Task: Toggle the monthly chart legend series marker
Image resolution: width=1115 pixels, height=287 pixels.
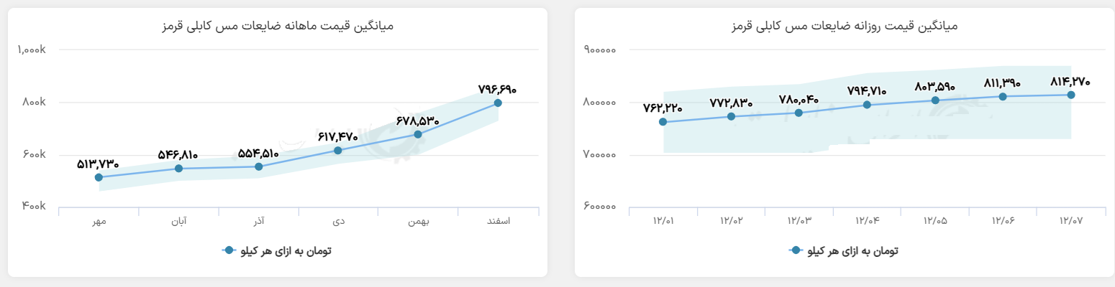Action: point(229,250)
